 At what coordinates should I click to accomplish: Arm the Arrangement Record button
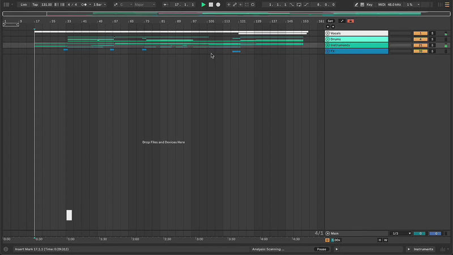pyautogui.click(x=218, y=5)
